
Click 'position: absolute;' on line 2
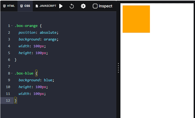pos(39,33)
